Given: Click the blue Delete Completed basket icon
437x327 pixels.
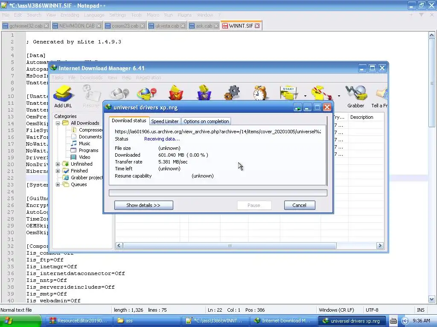Looking at the screenshot, I should tap(204, 92).
